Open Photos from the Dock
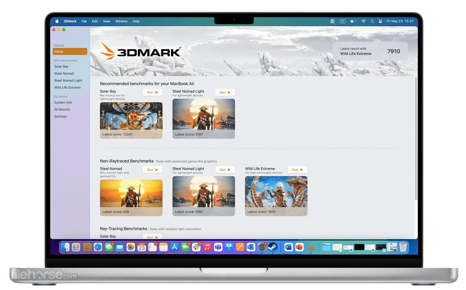The image size is (466, 290). [x=131, y=247]
